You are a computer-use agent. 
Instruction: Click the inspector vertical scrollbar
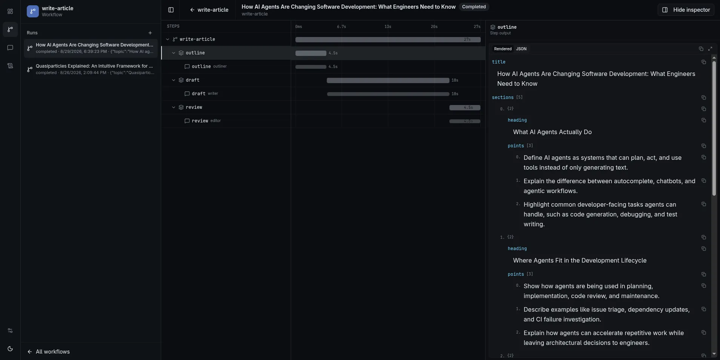pos(714,128)
